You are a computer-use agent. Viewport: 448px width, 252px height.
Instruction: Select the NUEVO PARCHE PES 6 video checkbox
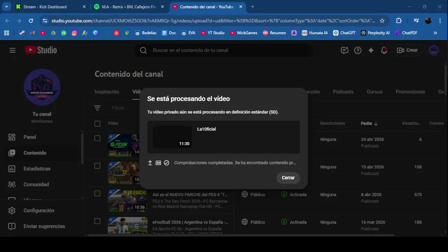click(97, 194)
